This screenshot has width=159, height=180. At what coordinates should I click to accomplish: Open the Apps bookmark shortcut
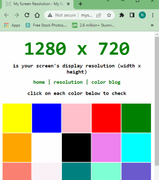pos(12,25)
